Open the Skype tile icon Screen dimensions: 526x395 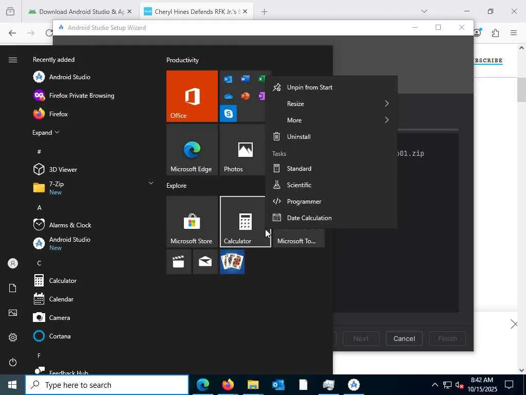tap(229, 114)
